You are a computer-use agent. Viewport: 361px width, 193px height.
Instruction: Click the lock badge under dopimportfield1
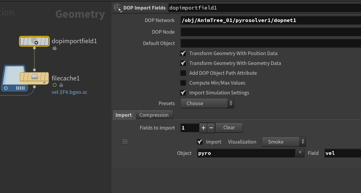[x=54, y=48]
